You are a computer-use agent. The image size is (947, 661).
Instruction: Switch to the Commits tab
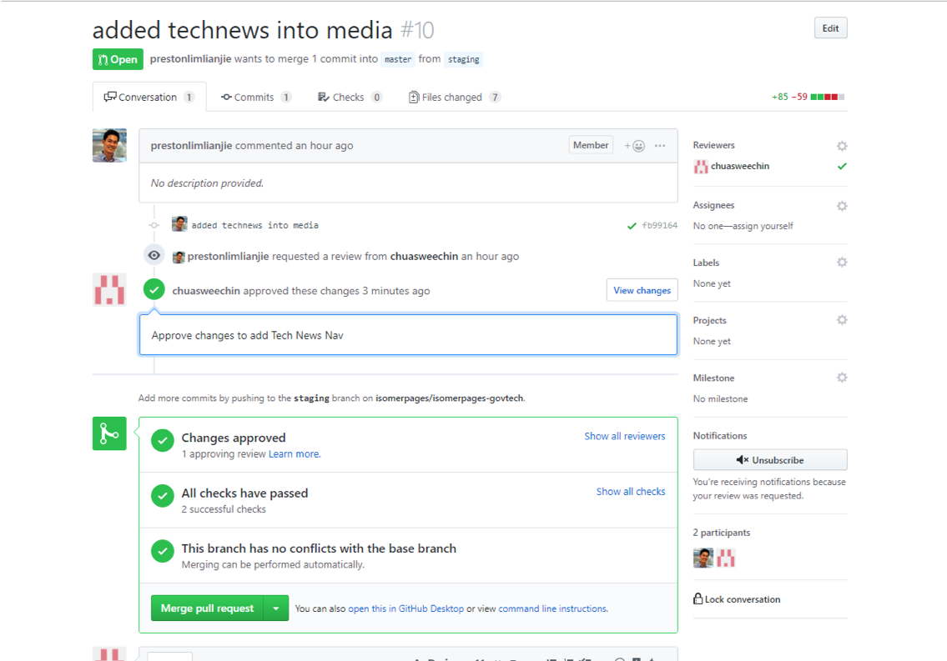click(256, 97)
